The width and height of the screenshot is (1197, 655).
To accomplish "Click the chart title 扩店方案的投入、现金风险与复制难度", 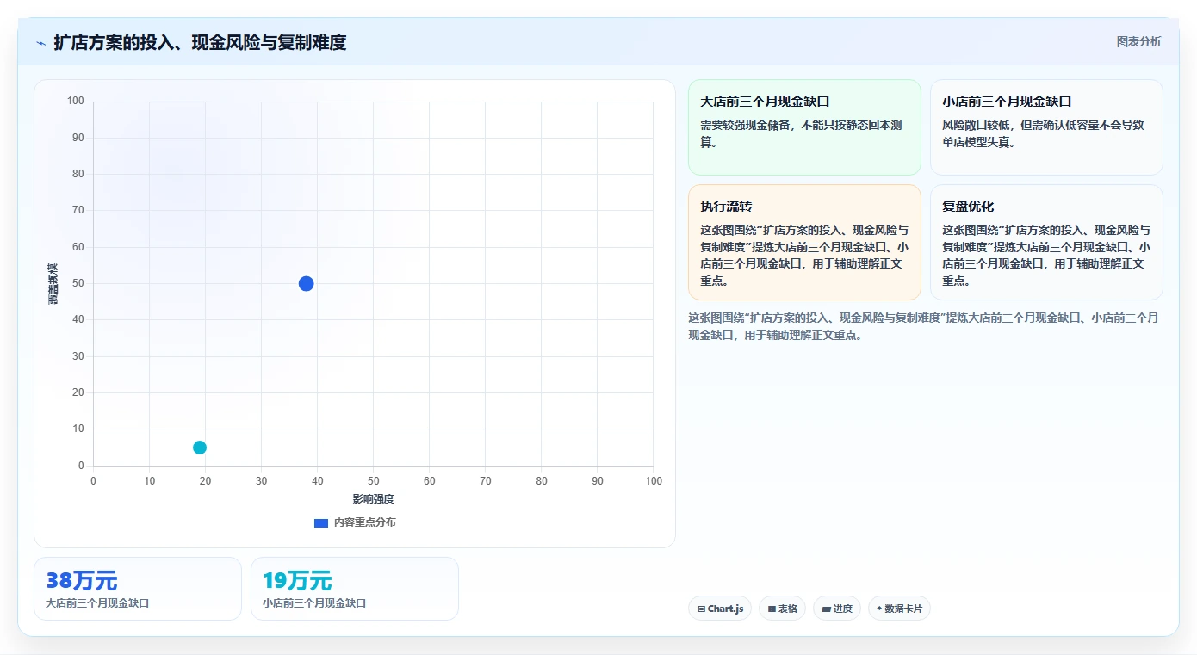I will coord(200,42).
